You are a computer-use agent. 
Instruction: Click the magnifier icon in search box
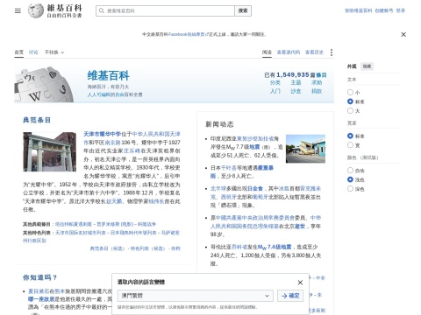coord(102,10)
